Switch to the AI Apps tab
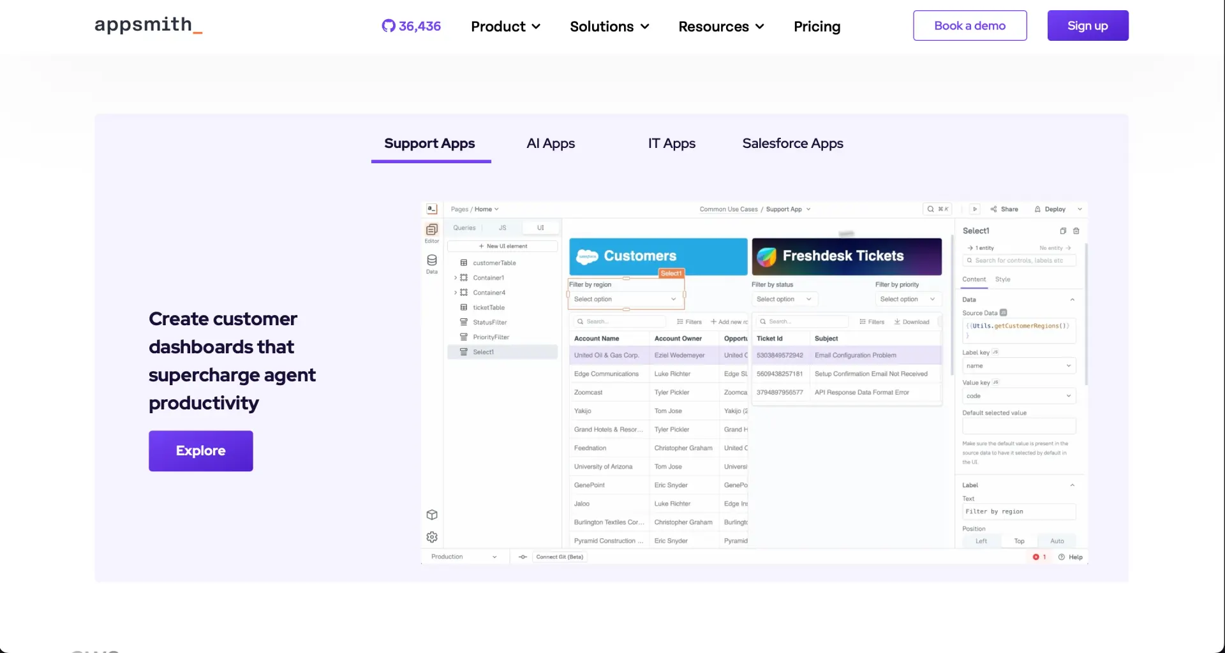Screen dimensions: 1225x653 [x=551, y=143]
